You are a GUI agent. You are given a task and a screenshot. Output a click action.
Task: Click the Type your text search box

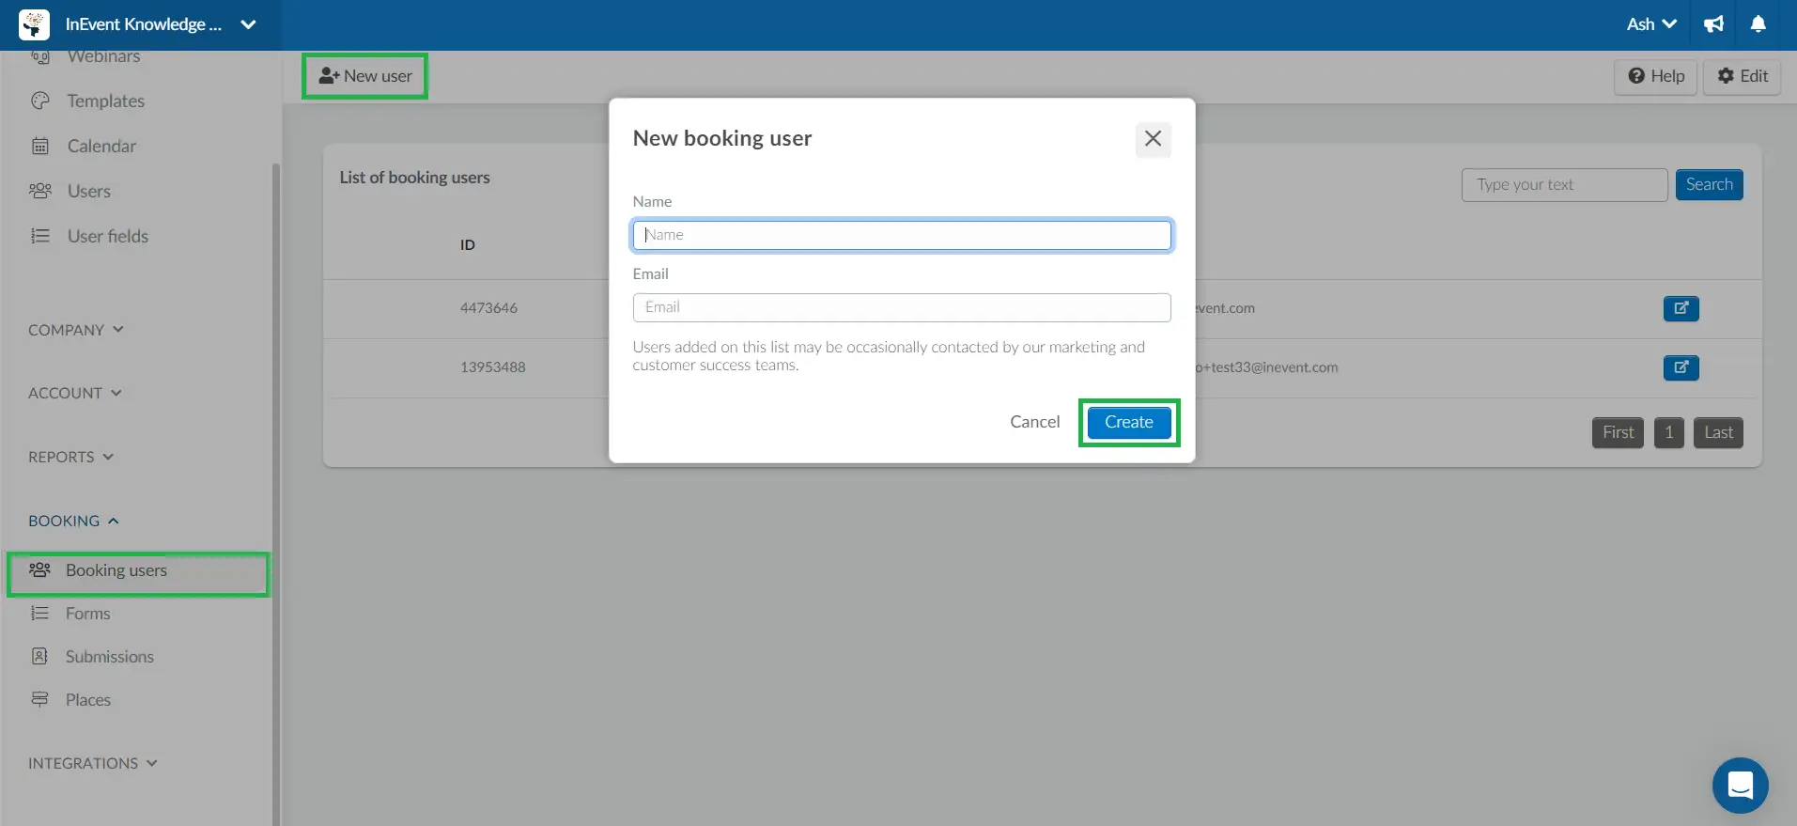click(1565, 185)
